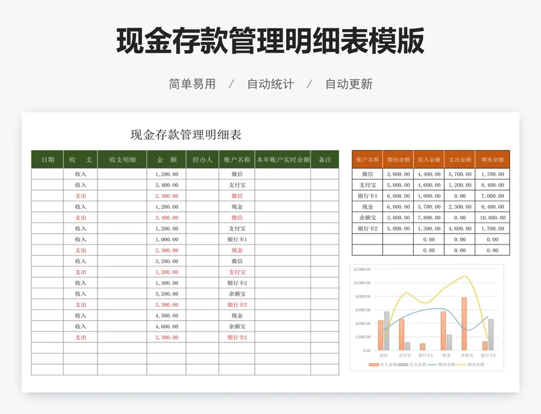Select the orange 期末余额 table header
This screenshot has height=414, width=541.
492,159
